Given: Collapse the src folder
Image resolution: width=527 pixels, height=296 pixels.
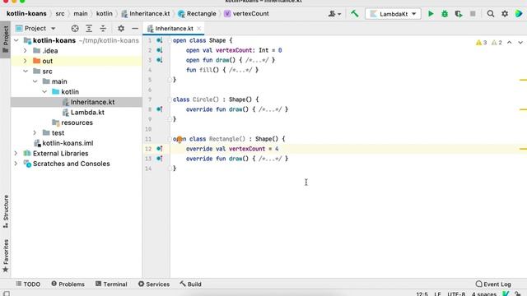Looking at the screenshot, I should [26, 72].
